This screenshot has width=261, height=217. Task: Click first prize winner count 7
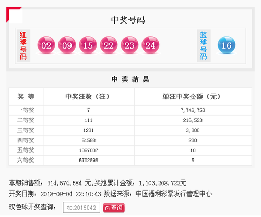88,110
